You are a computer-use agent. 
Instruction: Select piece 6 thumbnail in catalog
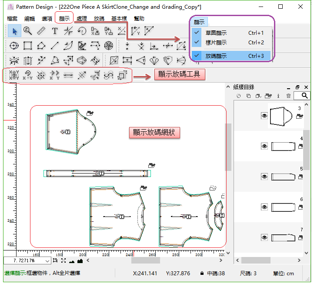[x=283, y=207]
